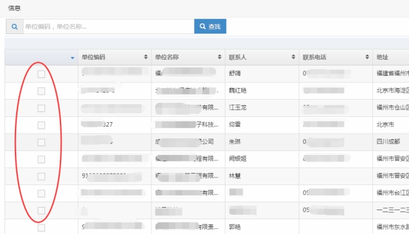409x234 pixels.
Task: Check the row for contact 江玉龙
Action: (x=41, y=108)
